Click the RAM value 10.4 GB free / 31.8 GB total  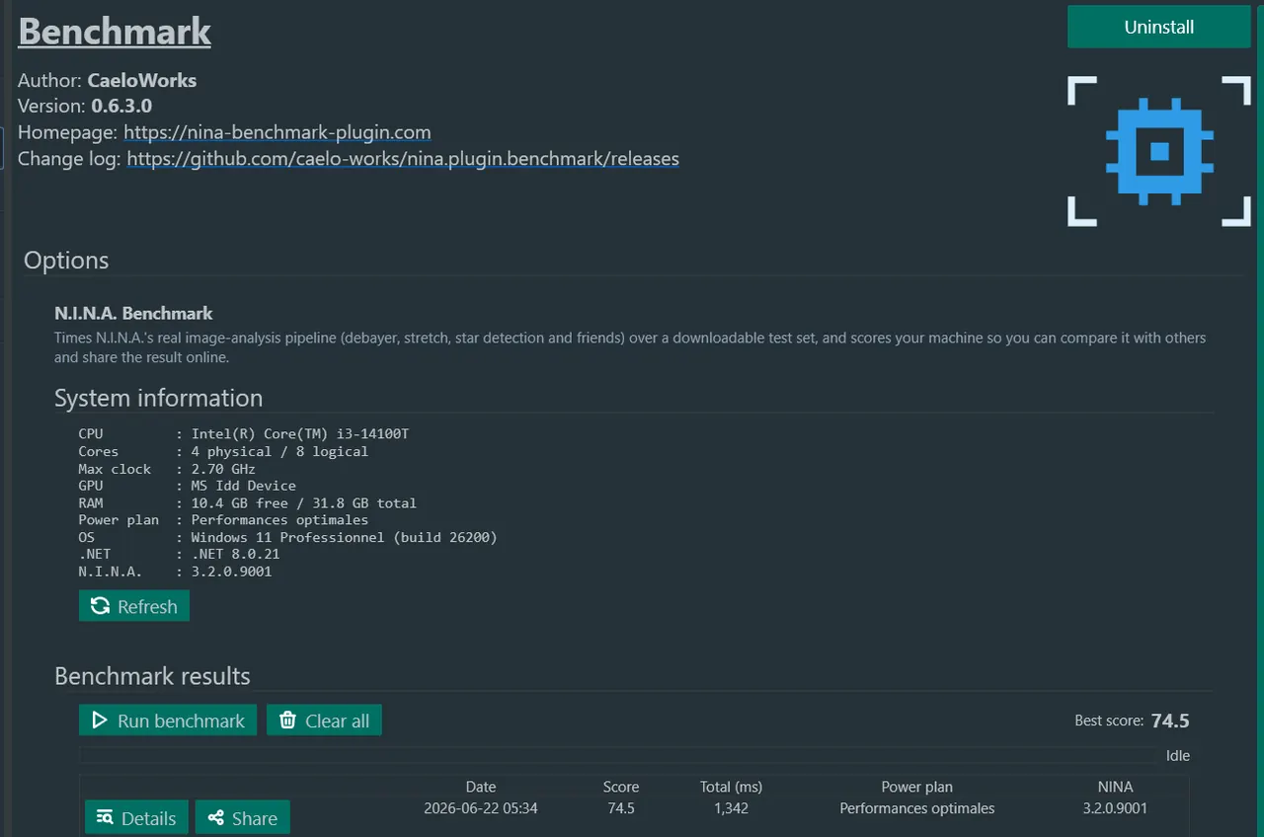point(304,503)
